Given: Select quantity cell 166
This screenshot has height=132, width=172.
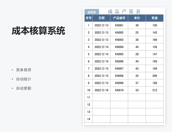Looking at the screenshot, I should (x=155, y=40).
